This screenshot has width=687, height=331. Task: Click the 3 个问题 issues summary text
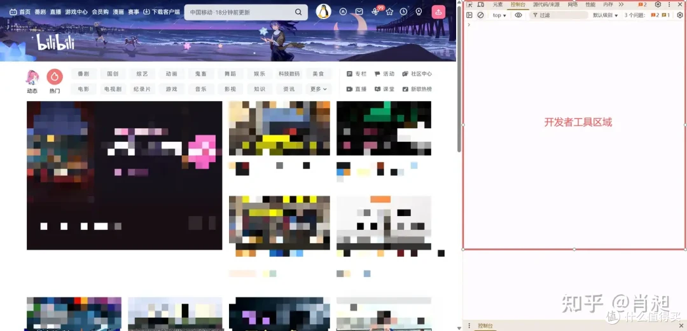634,15
